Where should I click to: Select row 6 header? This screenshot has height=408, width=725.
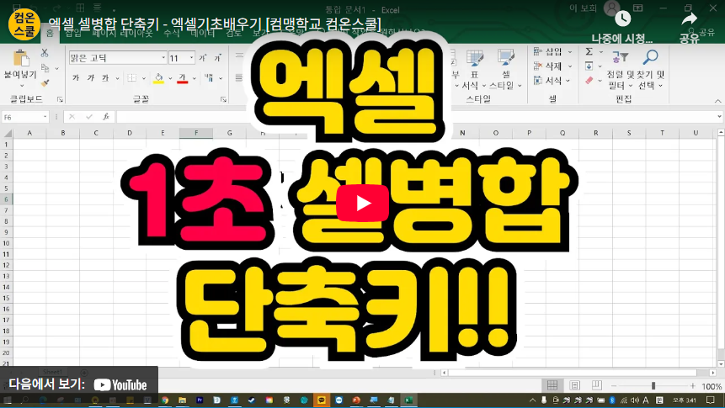coord(7,199)
